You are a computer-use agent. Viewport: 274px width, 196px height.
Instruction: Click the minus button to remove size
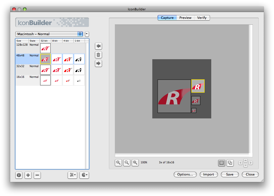(x=37, y=175)
